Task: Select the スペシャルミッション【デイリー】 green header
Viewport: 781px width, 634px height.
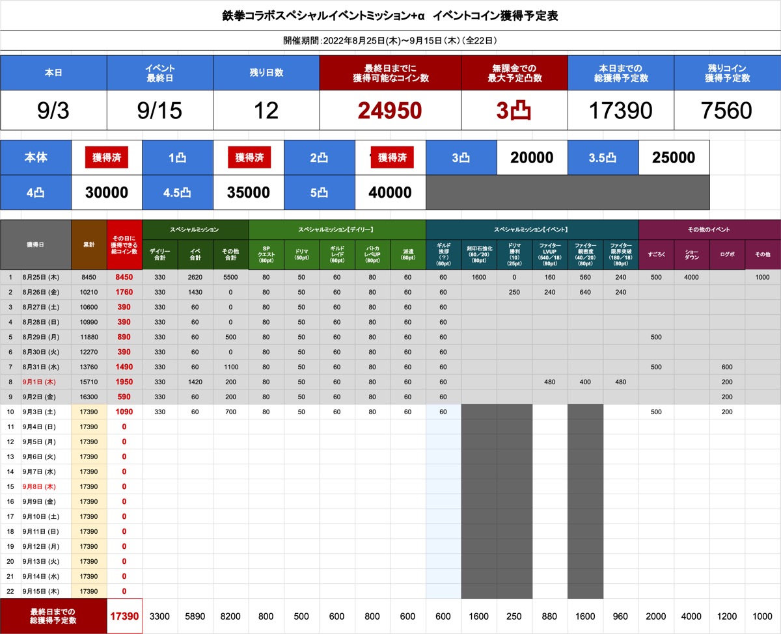Action: point(336,229)
